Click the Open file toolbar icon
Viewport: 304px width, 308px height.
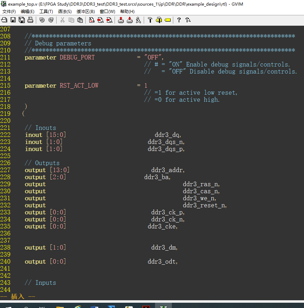[x=4, y=20]
